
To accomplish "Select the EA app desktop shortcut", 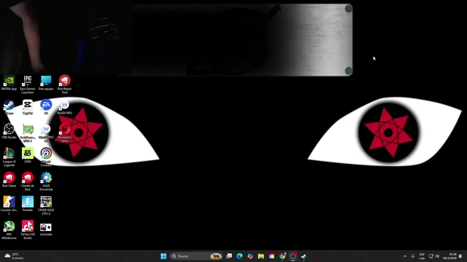I will pyautogui.click(x=46, y=107).
